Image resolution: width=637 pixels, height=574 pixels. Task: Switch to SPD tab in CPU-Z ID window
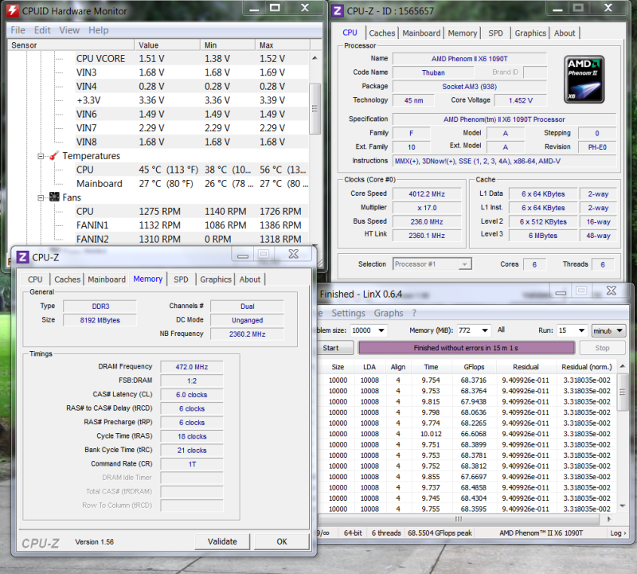[495, 33]
